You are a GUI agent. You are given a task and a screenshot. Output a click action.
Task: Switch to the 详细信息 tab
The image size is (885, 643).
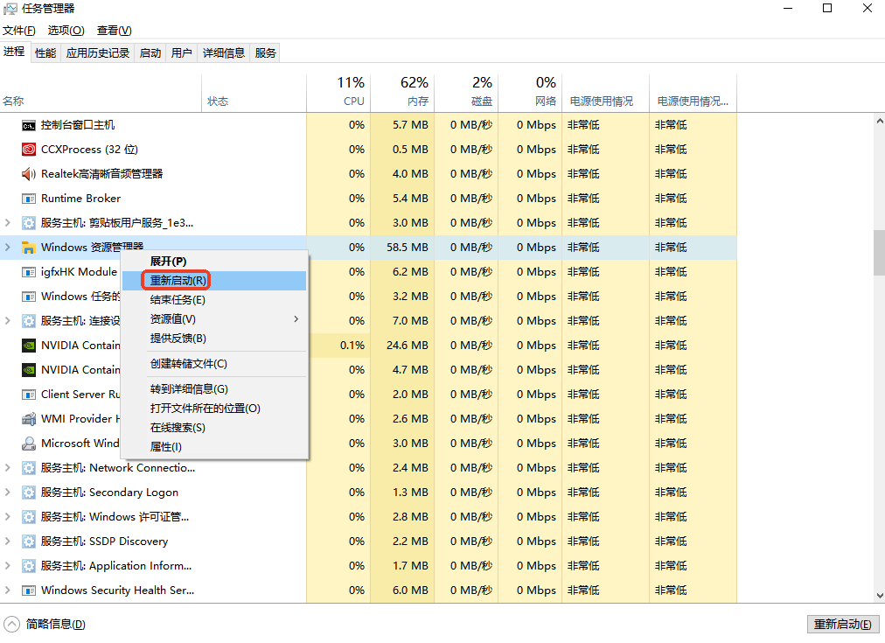point(224,53)
